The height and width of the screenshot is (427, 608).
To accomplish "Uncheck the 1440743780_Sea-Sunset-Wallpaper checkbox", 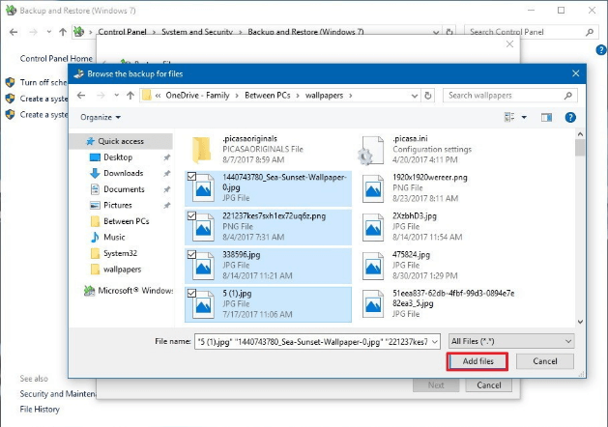I will (x=191, y=175).
